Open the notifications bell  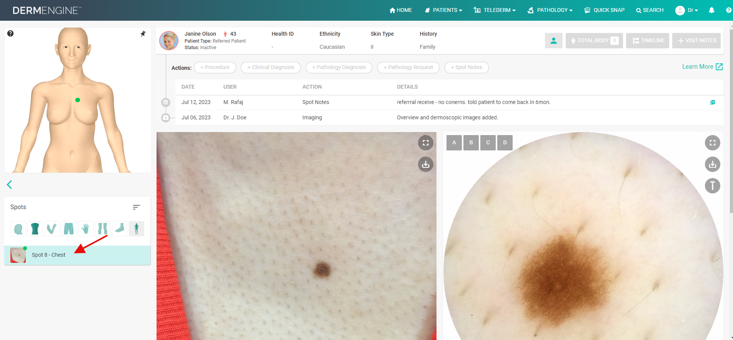click(x=711, y=10)
